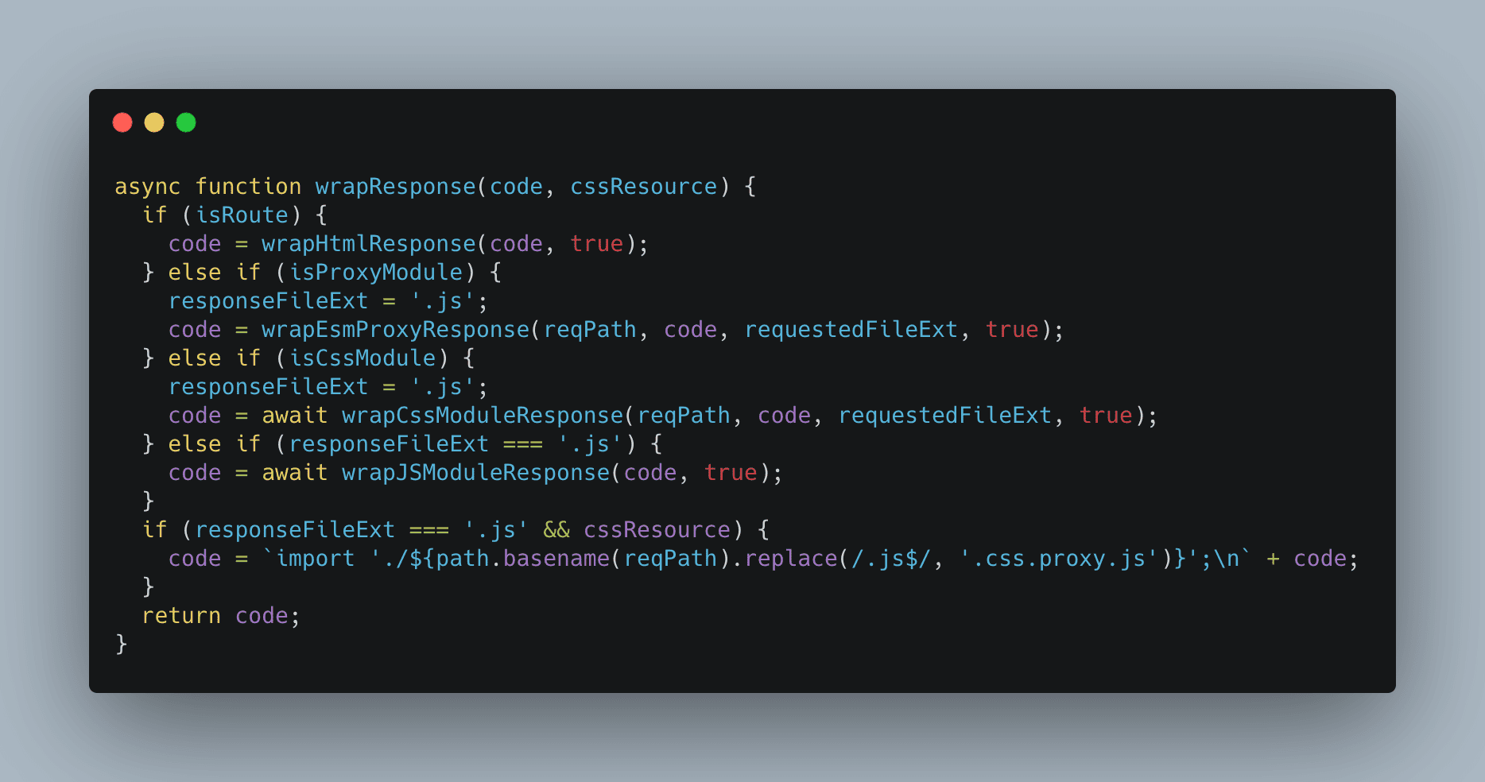Click the wrapResponse function name
Viewport: 1485px width, 782px height.
tap(395, 187)
